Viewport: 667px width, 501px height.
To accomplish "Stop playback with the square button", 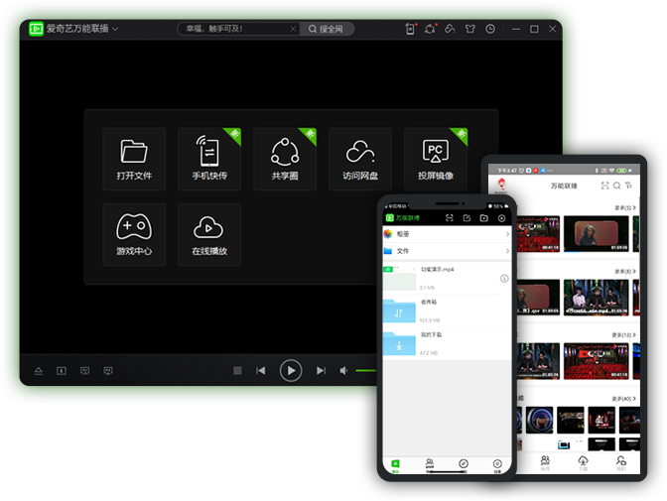I will pyautogui.click(x=237, y=370).
